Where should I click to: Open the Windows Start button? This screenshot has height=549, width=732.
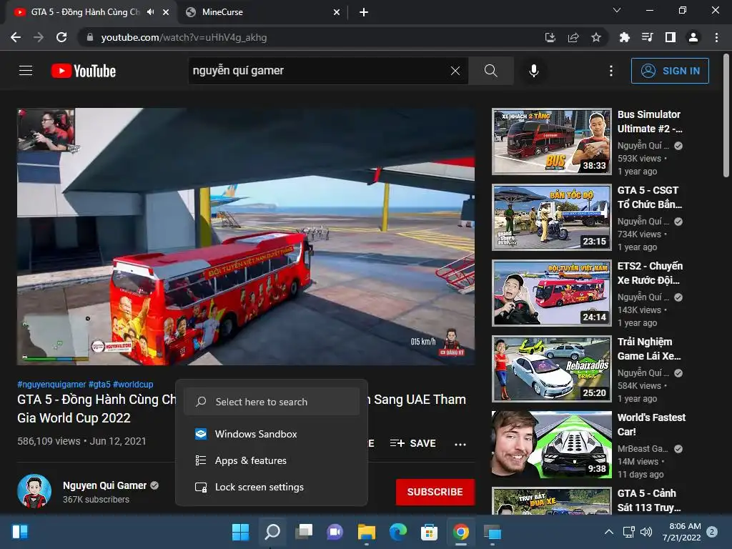(240, 532)
